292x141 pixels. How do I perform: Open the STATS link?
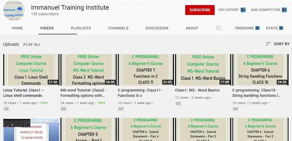[272, 28]
